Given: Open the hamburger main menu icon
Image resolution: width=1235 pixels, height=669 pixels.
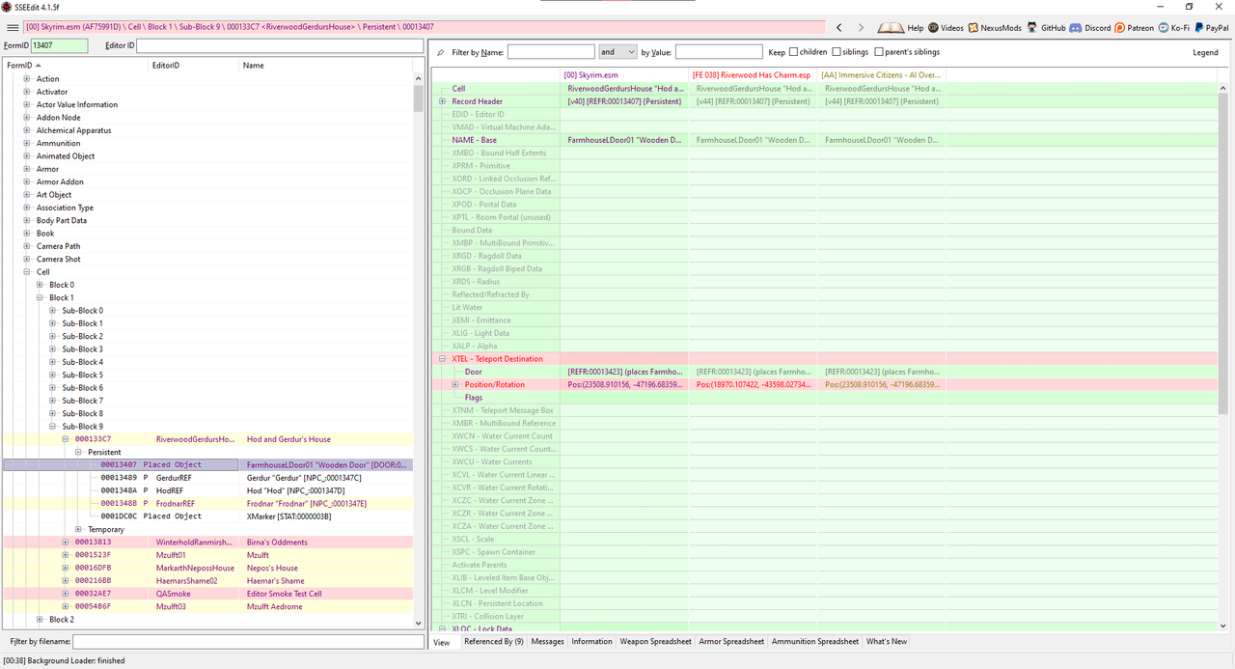Looking at the screenshot, I should tap(13, 28).
